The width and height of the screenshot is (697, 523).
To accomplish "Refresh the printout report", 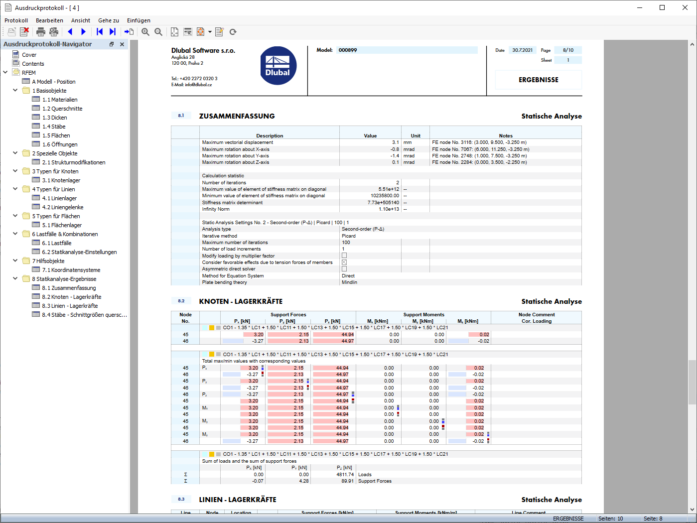I will [233, 32].
